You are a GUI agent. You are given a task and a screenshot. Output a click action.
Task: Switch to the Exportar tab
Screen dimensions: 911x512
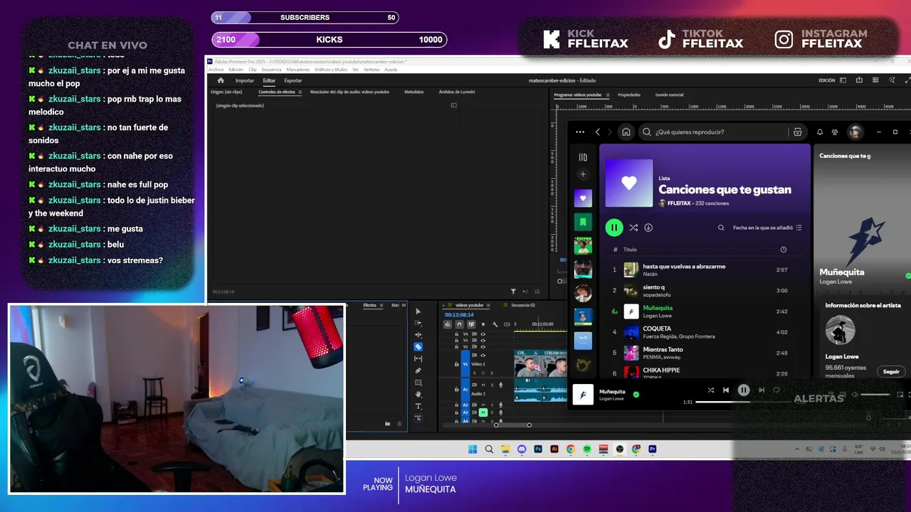293,80
